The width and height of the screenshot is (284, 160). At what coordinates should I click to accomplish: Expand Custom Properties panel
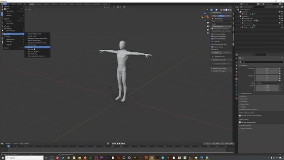tap(246, 128)
